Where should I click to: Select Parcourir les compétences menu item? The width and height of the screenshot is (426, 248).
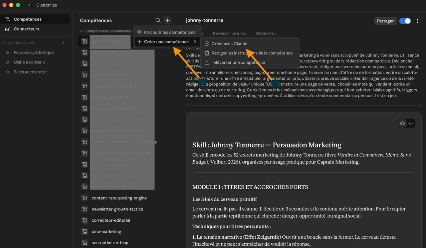point(167,32)
